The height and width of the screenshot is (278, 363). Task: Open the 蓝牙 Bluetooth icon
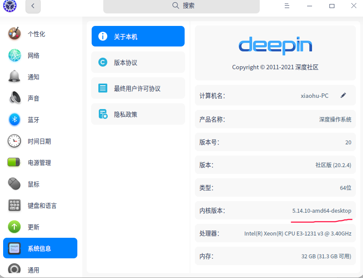pos(14,120)
